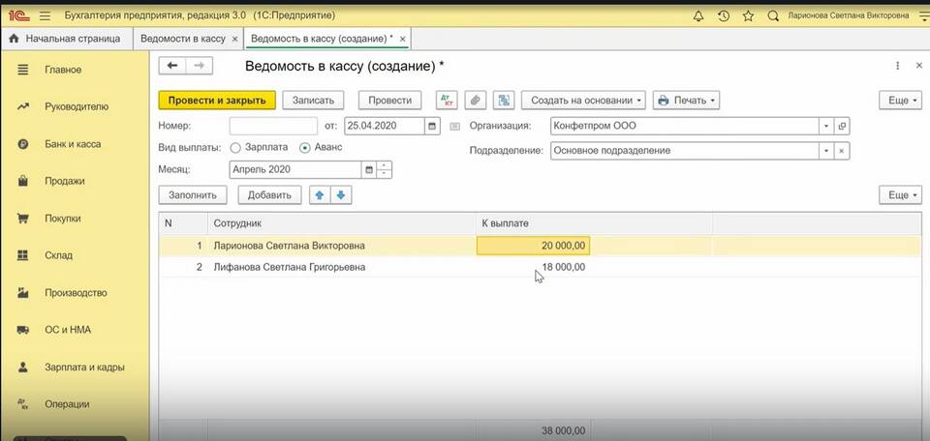Expand the Печать dropdown menu
930x441 pixels.
pyautogui.click(x=686, y=101)
